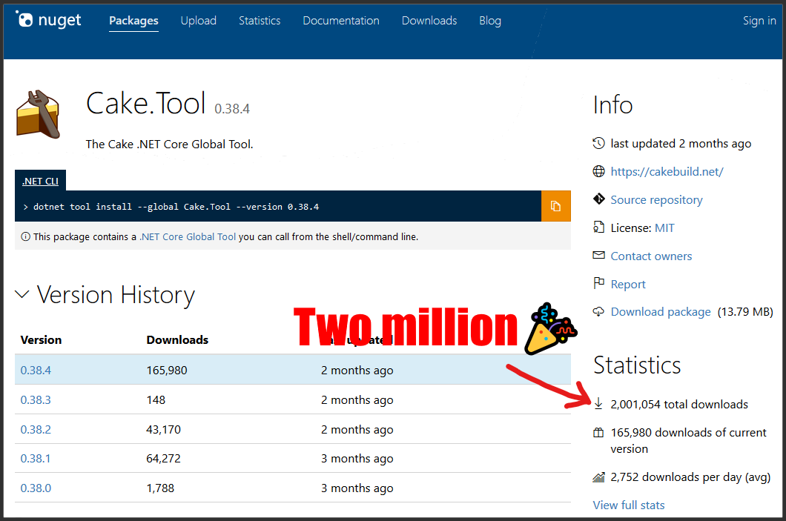Click the Cake.Tool package icon
This screenshot has height=521, width=786.
pyautogui.click(x=39, y=114)
